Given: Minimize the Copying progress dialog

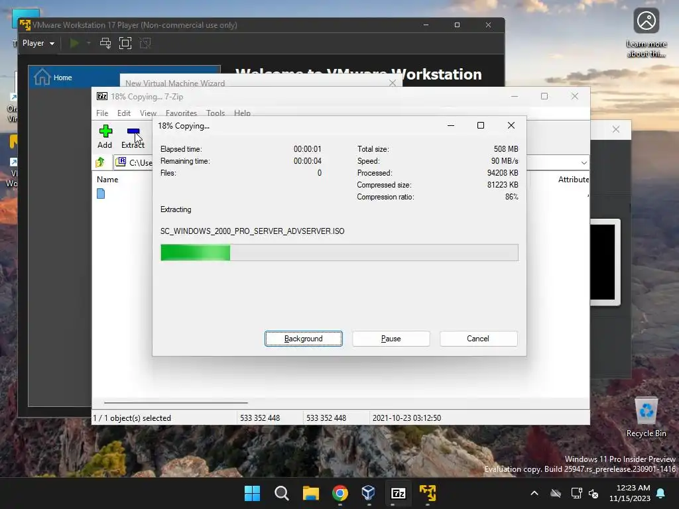Looking at the screenshot, I should tap(451, 125).
